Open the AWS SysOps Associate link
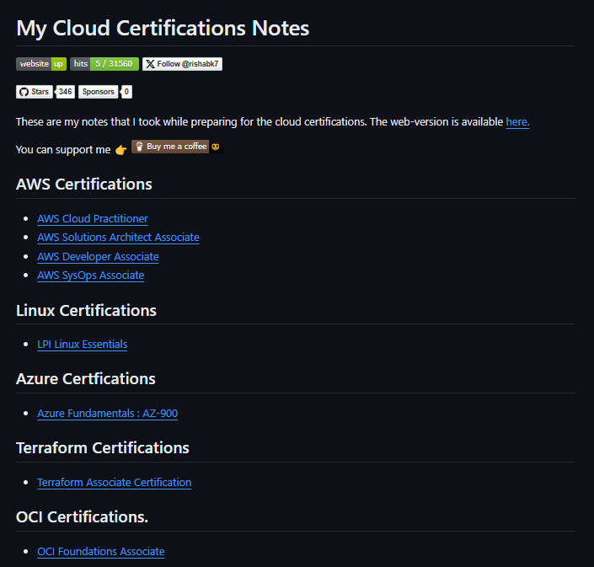The width and height of the screenshot is (594, 567). [90, 275]
